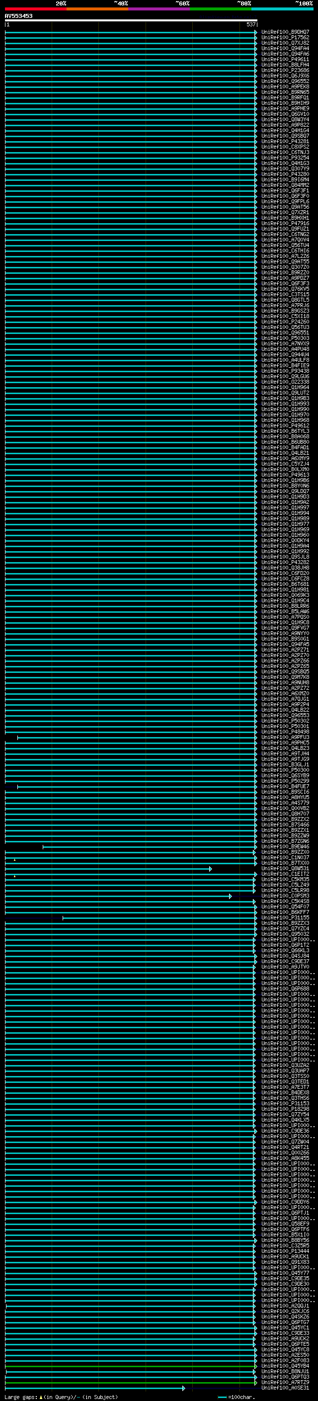Select the UniRef100_A9PFU3 label
318x1401 pixels.
point(285,738)
